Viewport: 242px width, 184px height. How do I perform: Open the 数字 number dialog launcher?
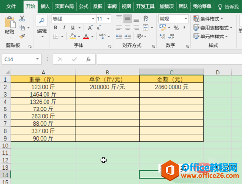[x=187, y=47]
